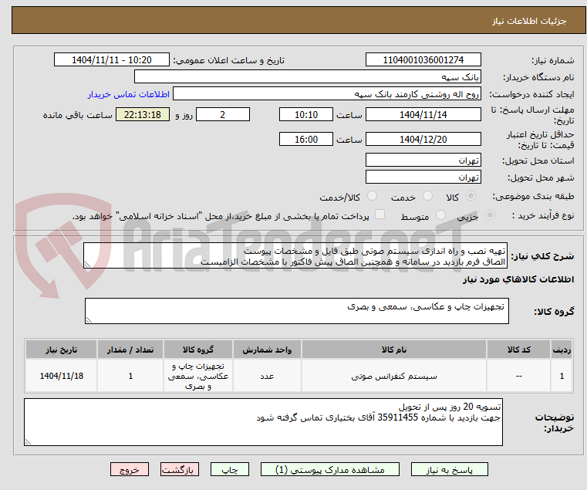This screenshot has height=490, width=587.
Task: Click the استان محل تحویل field تهران
Action: tap(423, 160)
